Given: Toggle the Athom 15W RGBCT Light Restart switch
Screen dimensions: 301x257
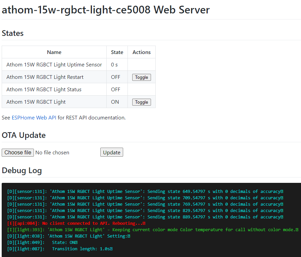Looking at the screenshot, I should (x=141, y=78).
